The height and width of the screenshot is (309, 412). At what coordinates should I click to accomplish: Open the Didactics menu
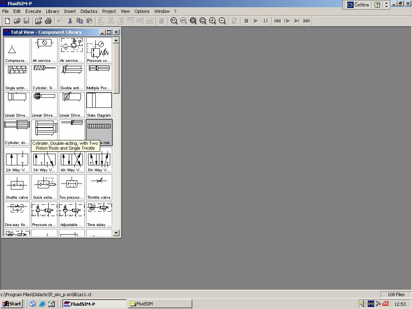point(89,11)
